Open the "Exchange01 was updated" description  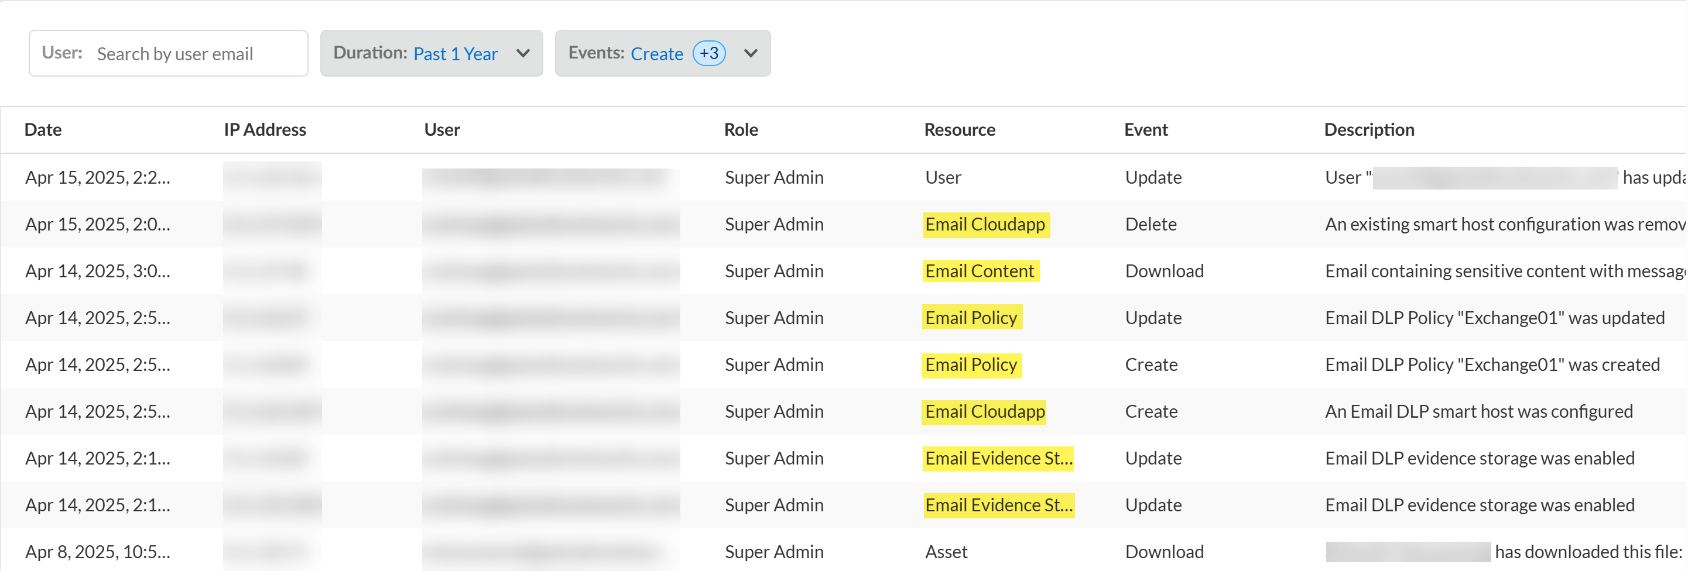(1494, 318)
